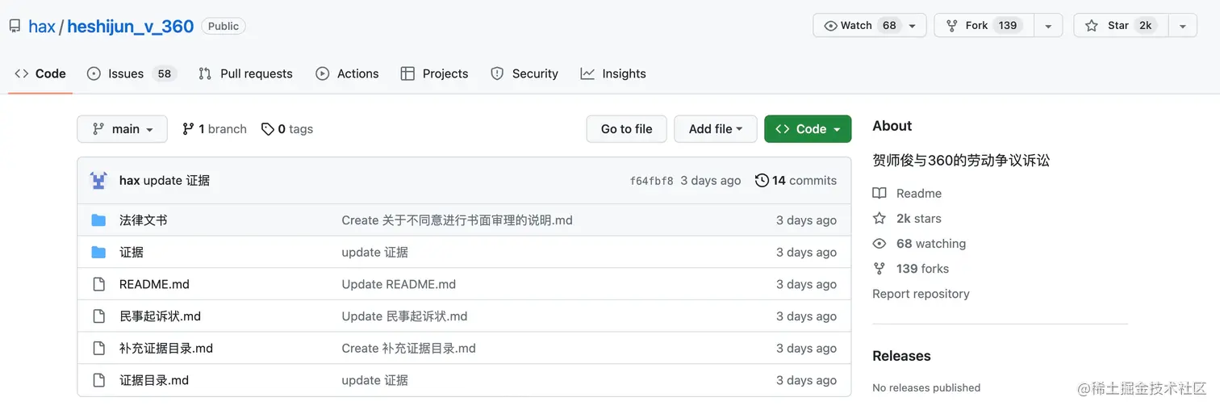
Task: View the 0 tags link
Action: pyautogui.click(x=287, y=129)
